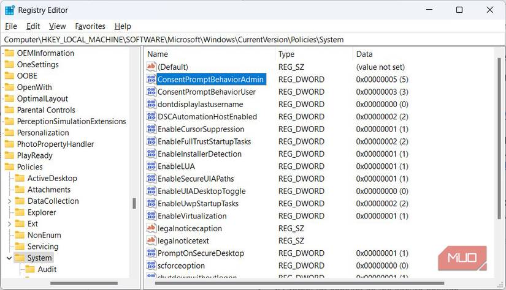Click the DWORD icon beside EnableUIADesktopToggle

click(x=151, y=191)
